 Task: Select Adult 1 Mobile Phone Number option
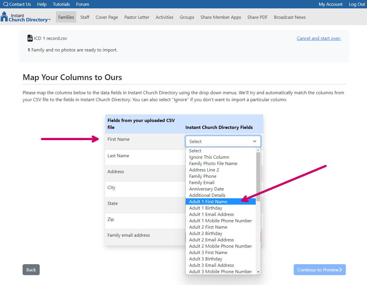coord(221,221)
